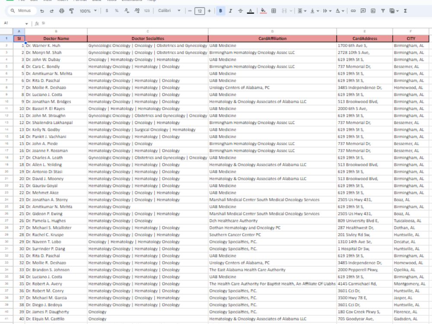The image size is (432, 324).
Task: Click The East Alabama Health Care Authority cell
Action: point(272,270)
